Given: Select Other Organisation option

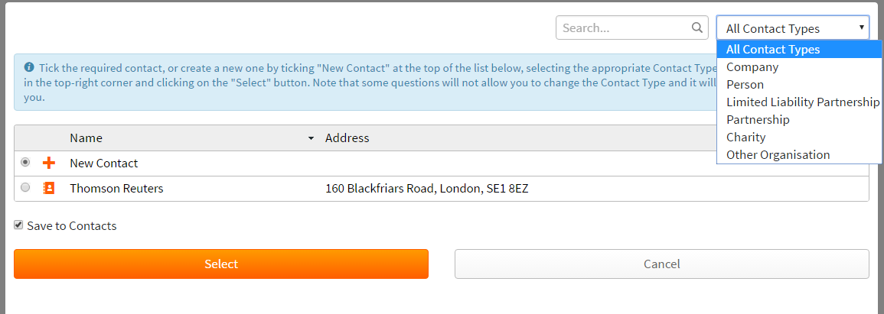Looking at the screenshot, I should (x=778, y=154).
